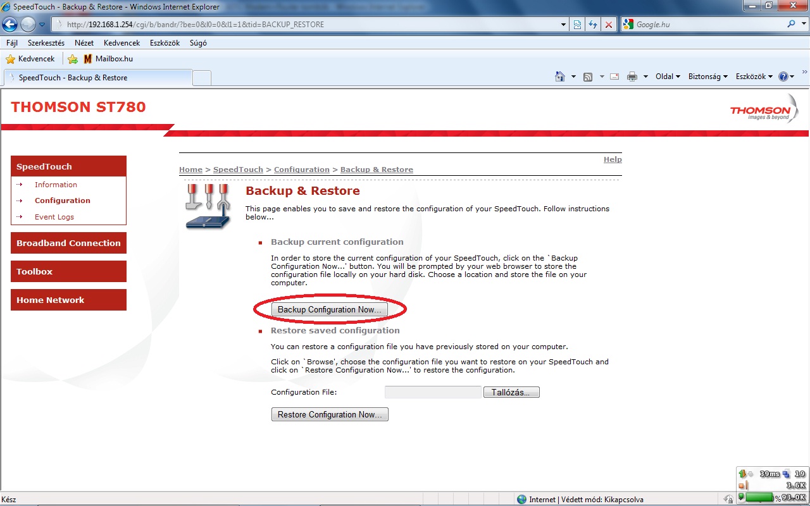Expand the feeds dropdown arrow
The image size is (810, 506).
point(602,77)
